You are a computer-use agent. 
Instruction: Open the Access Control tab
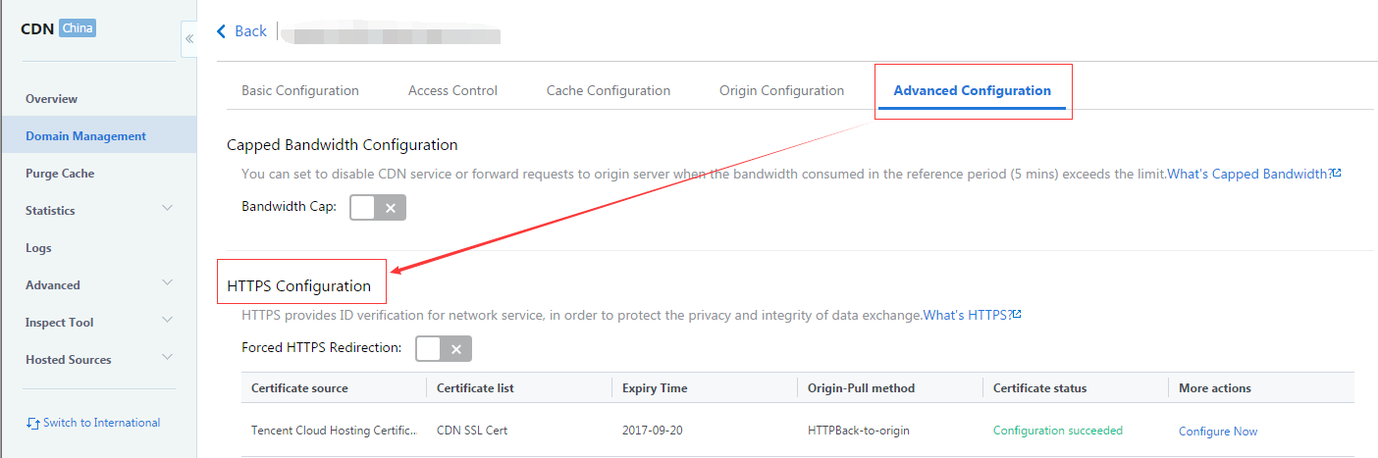pos(452,90)
